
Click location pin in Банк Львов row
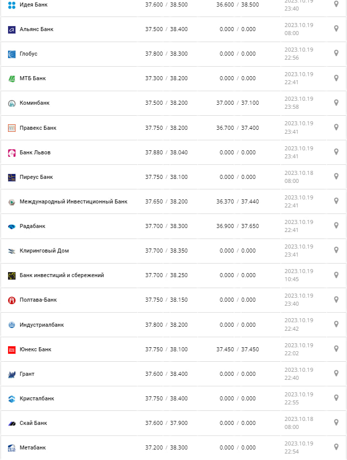(336, 152)
